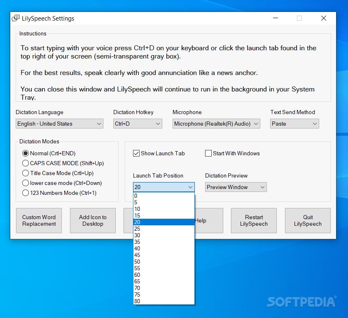Click the Help button

[209, 220]
